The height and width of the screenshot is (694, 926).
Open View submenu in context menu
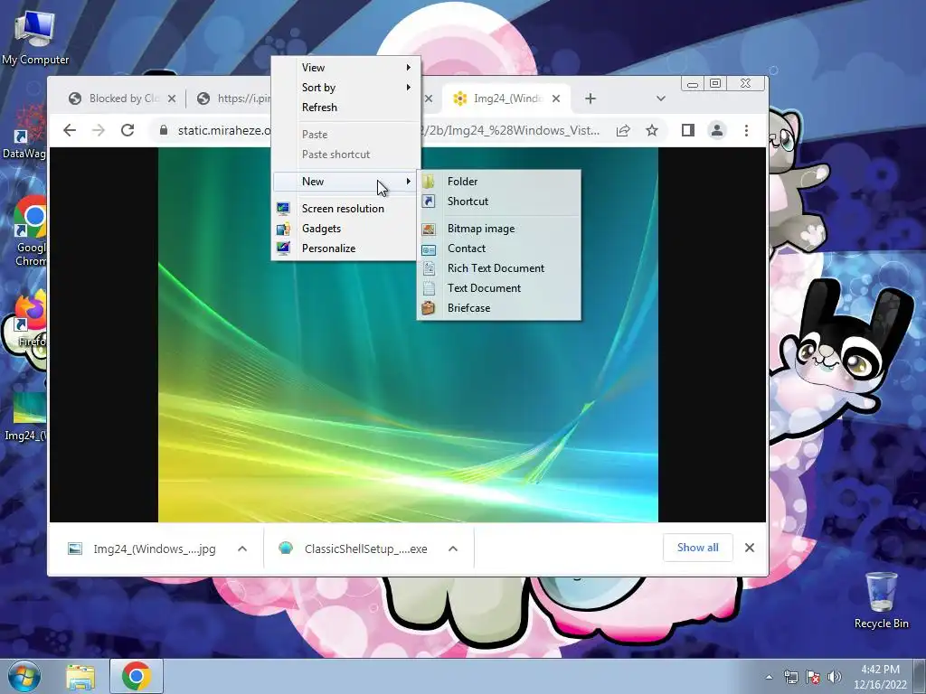click(346, 68)
